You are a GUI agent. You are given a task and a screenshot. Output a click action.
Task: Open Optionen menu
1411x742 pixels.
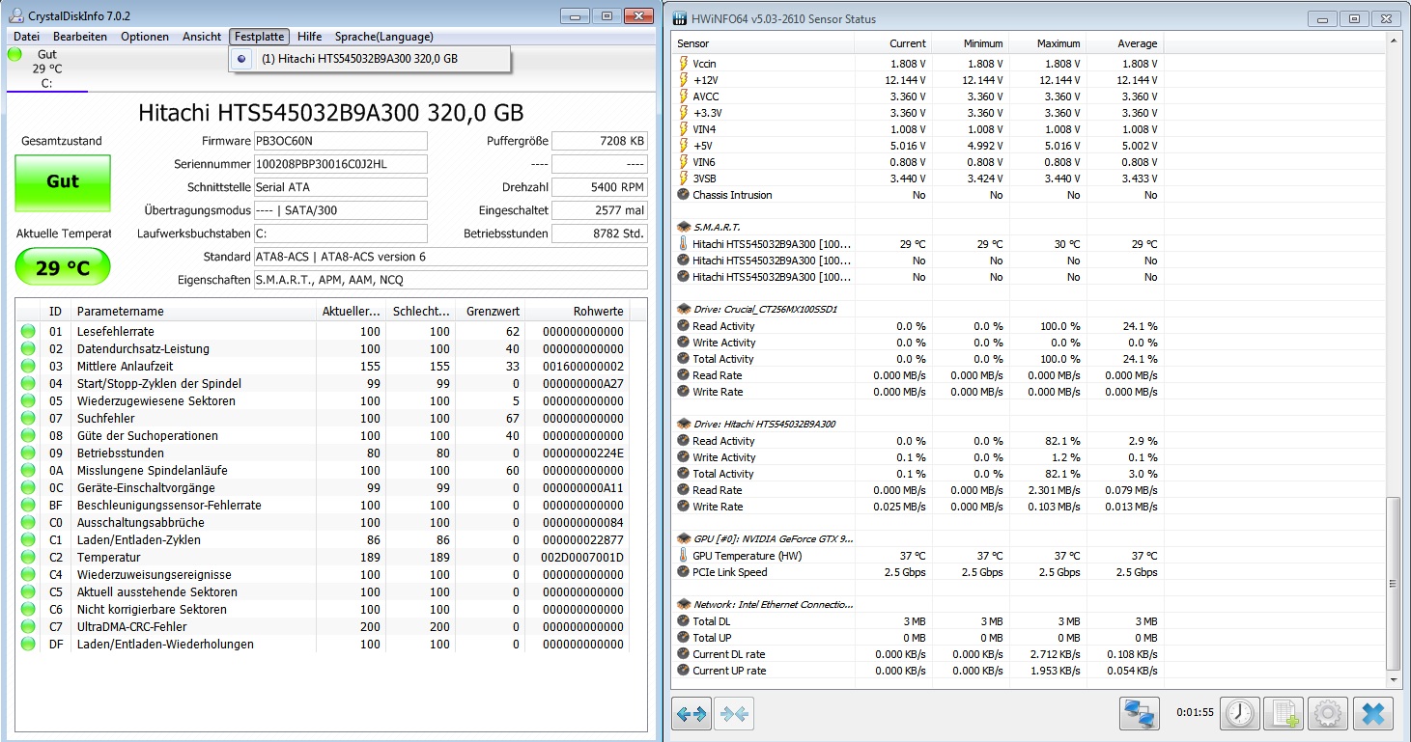pyautogui.click(x=145, y=37)
